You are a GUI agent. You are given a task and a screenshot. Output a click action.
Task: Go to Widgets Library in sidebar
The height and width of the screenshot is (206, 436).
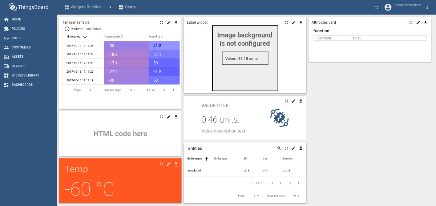click(x=25, y=76)
